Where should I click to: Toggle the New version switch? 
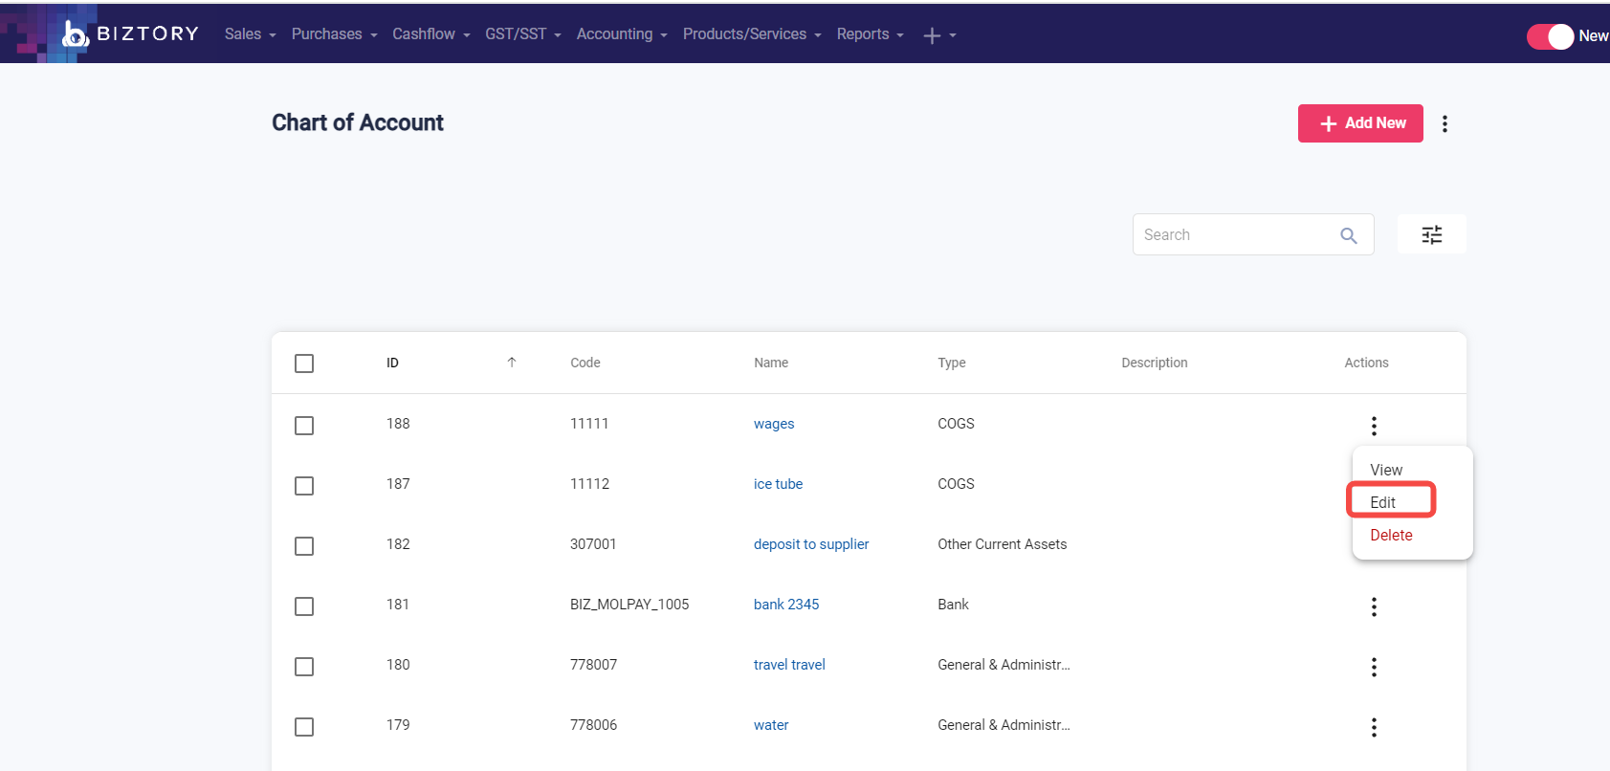pos(1550,36)
